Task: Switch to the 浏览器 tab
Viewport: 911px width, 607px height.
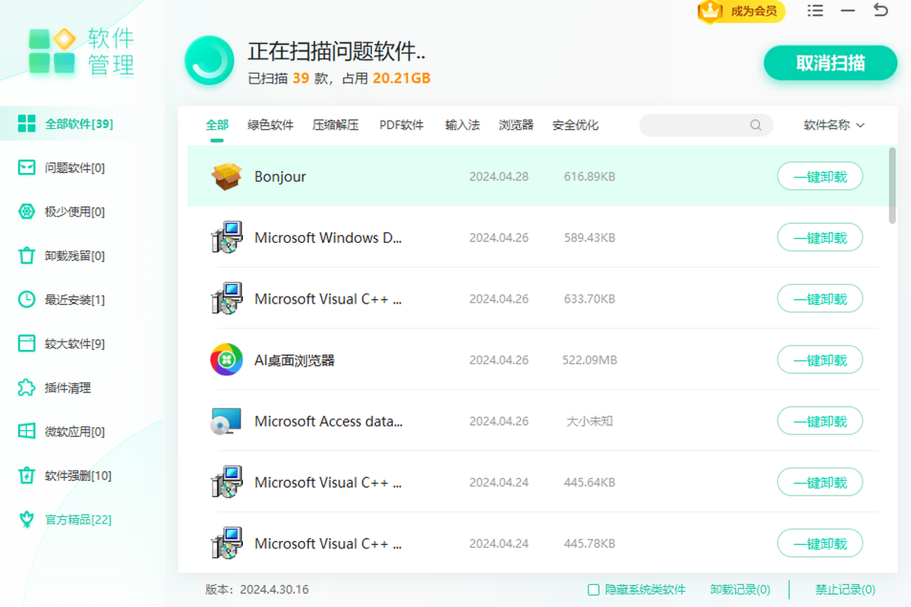Action: (515, 125)
